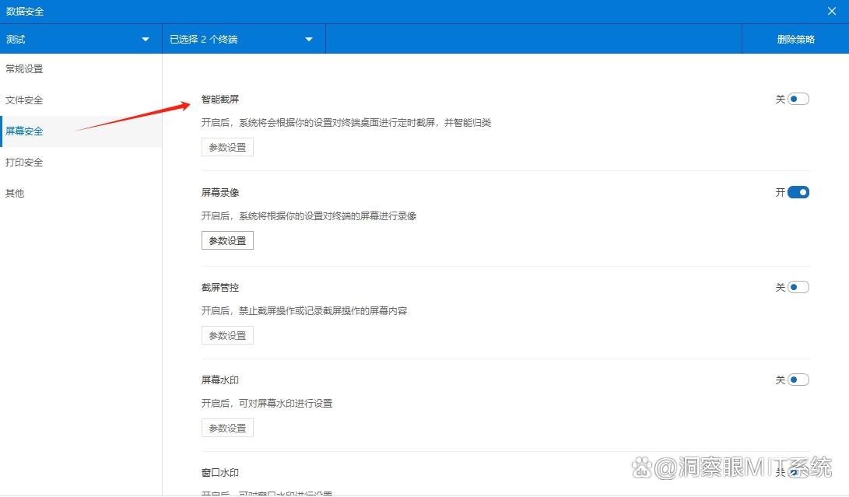Viewport: 849px width, 497px height.
Task: Open 参数设置 under 截屏管控
Action: click(227, 335)
